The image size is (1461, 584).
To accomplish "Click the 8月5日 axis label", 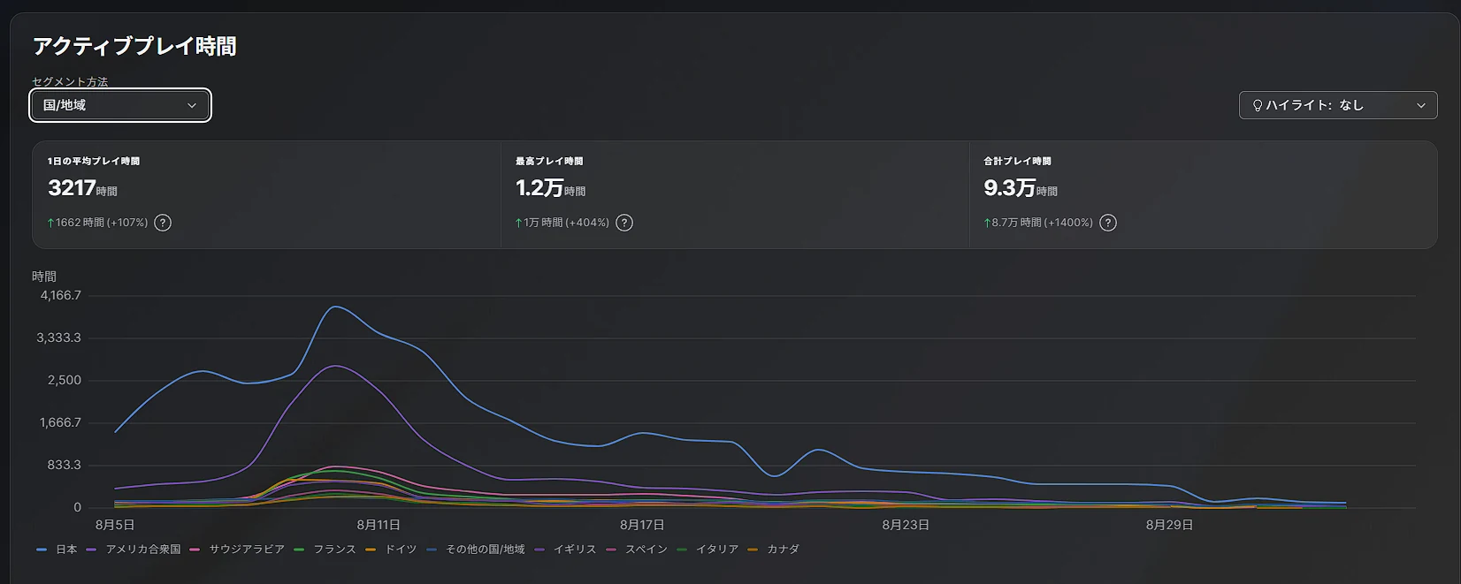I will (x=115, y=525).
